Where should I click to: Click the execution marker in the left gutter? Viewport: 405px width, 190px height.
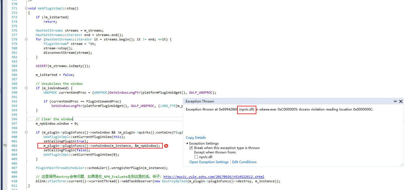[x=5, y=145]
